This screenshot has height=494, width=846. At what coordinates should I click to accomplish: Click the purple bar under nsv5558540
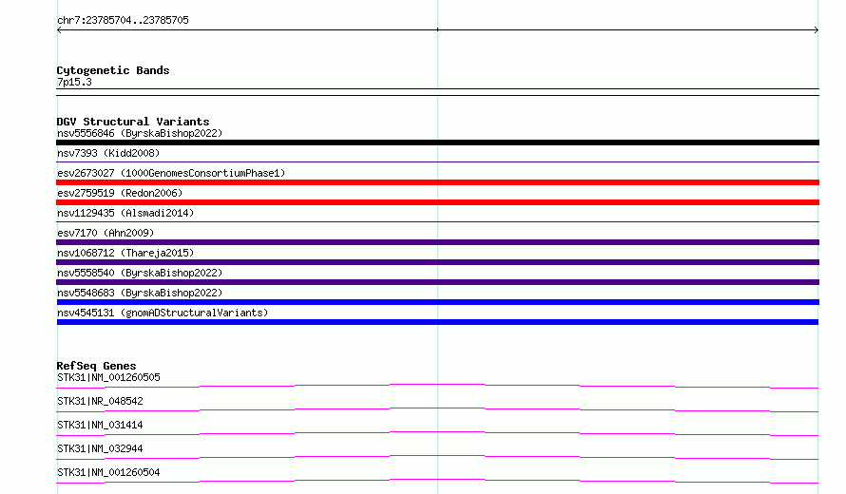pos(437,282)
